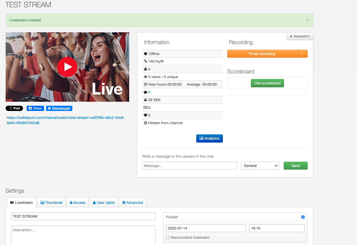Play the livestream video preview
The width and height of the screenshot is (357, 245).
(x=67, y=67)
